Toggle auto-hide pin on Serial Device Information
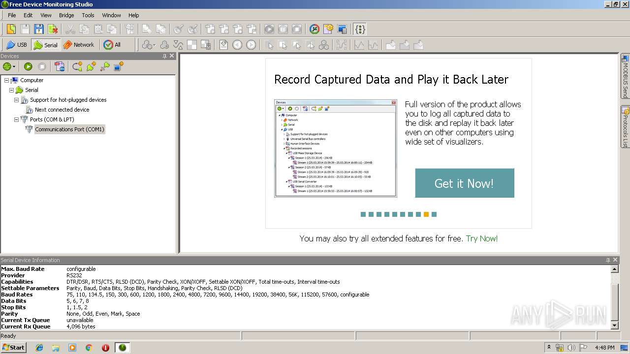 (608, 260)
